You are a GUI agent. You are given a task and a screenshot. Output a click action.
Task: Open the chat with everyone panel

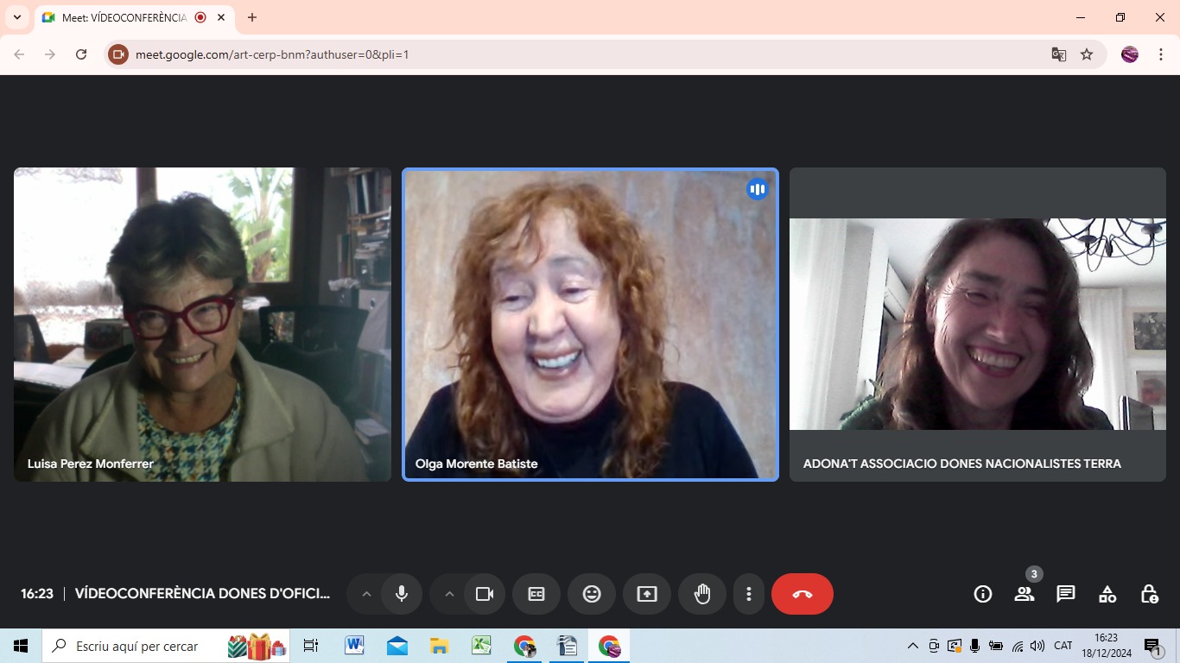tap(1066, 594)
